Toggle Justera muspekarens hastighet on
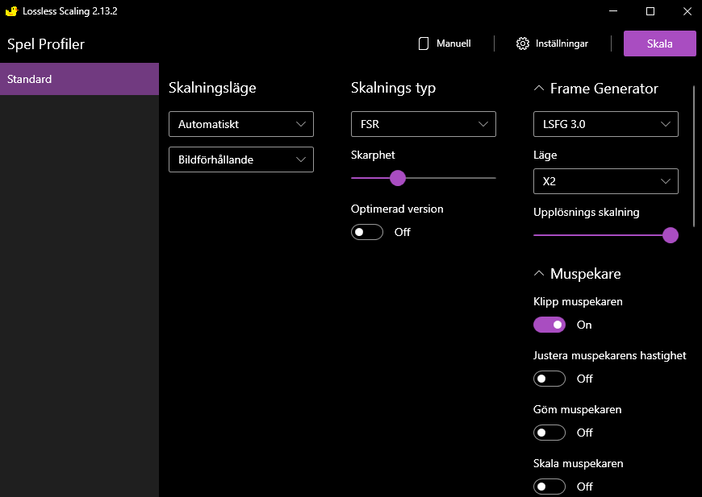This screenshot has height=497, width=702. click(x=549, y=379)
